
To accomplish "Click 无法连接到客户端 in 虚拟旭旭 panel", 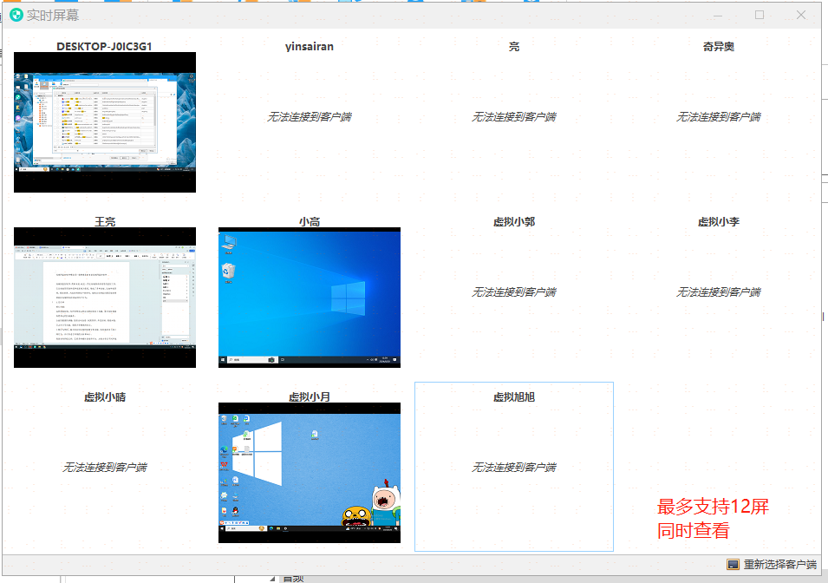I will point(514,468).
